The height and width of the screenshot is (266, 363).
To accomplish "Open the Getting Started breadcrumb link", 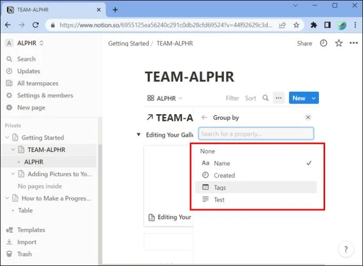I will pos(128,44).
